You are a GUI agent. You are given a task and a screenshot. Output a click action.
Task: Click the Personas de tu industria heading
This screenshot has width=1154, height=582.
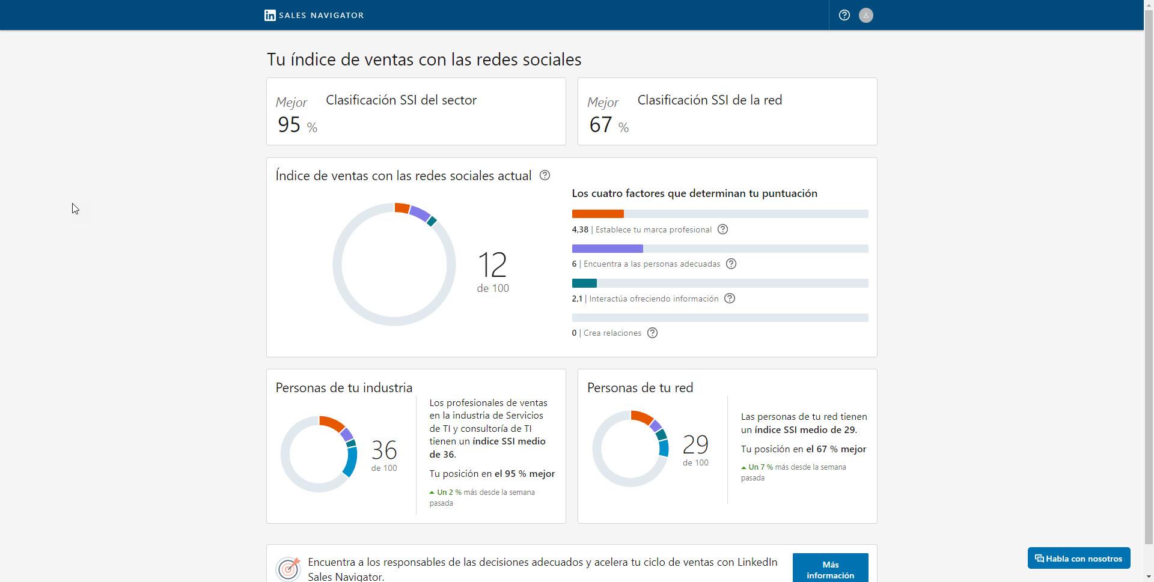tap(344, 388)
